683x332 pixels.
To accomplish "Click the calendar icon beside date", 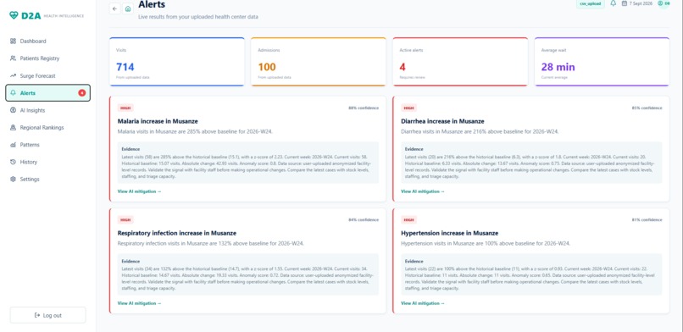I will pos(625,3).
